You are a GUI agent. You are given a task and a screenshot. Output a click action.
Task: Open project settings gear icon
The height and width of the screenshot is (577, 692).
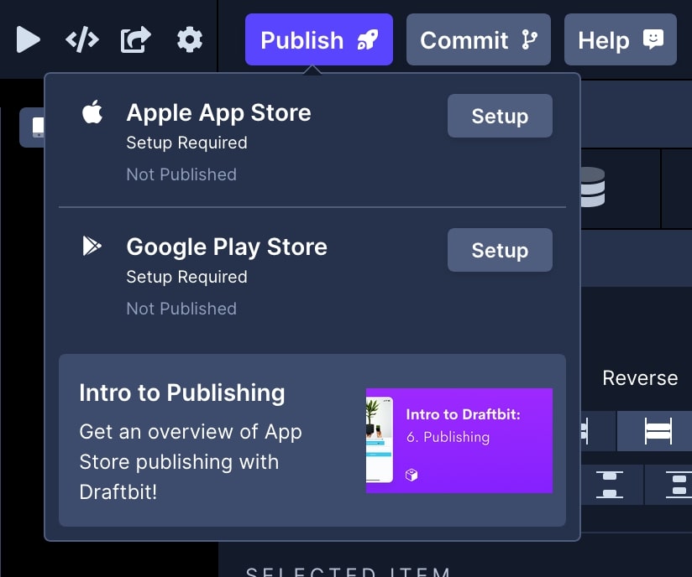tap(190, 39)
